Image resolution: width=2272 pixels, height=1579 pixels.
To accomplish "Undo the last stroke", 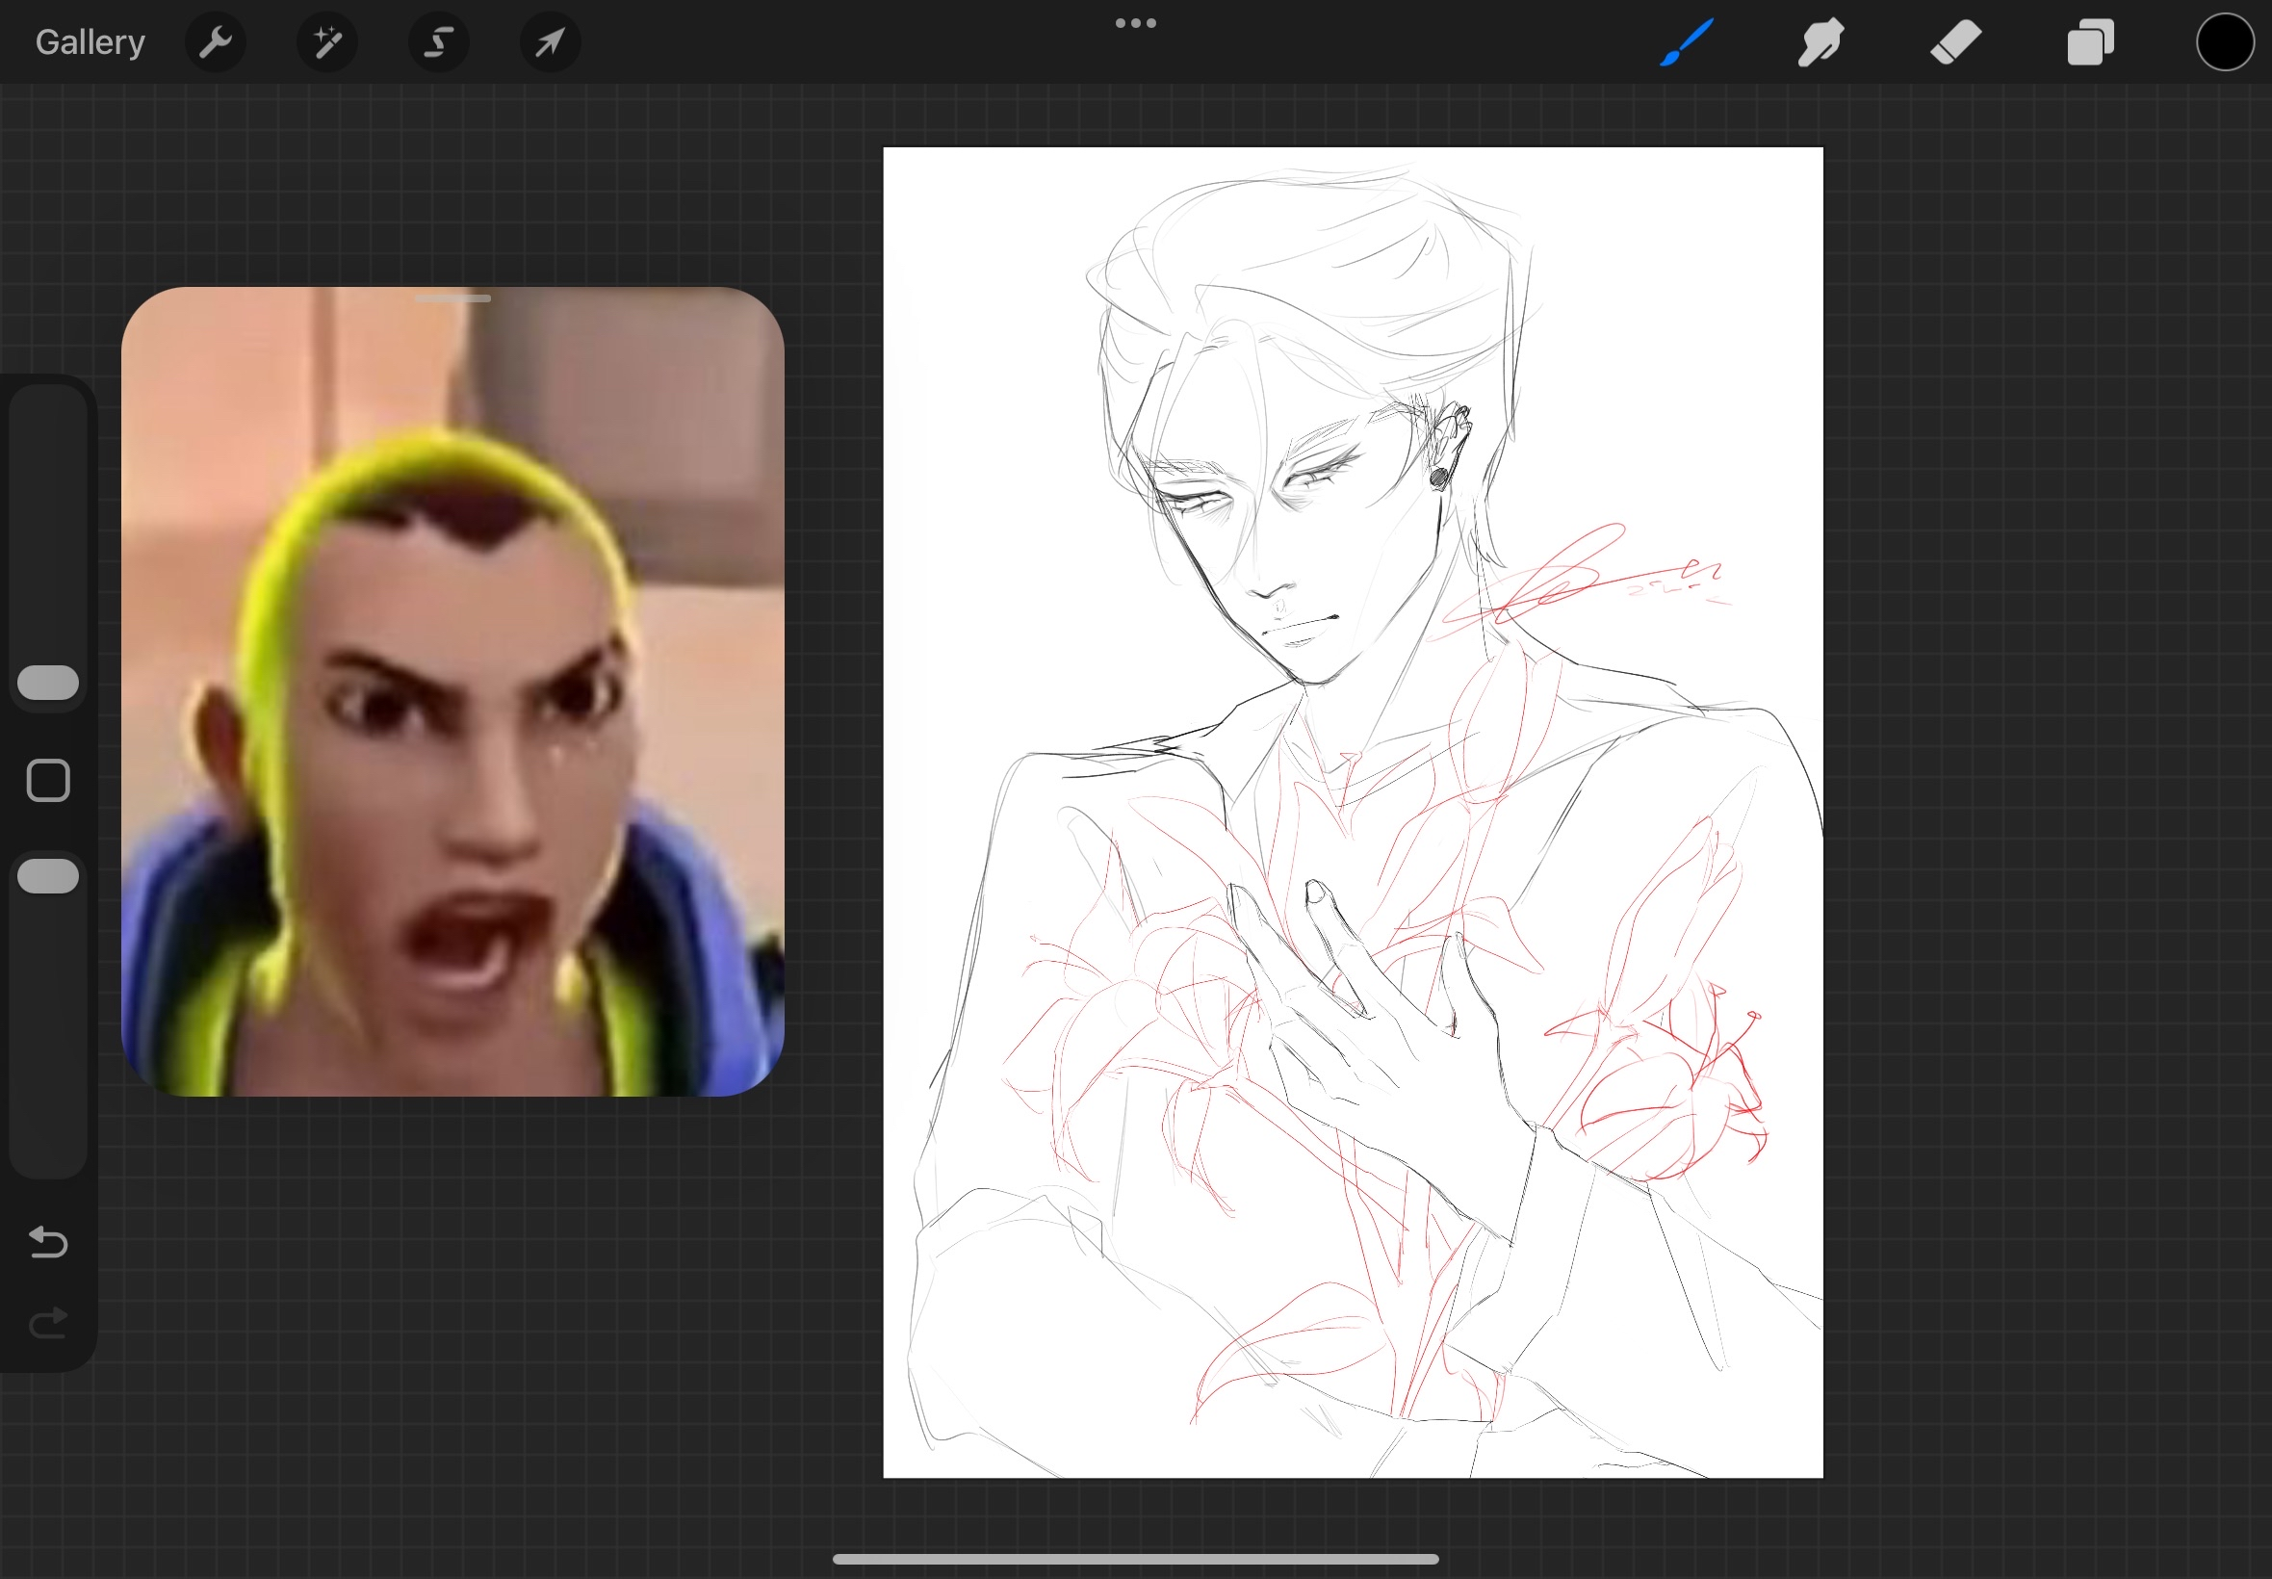I will coord(48,1241).
